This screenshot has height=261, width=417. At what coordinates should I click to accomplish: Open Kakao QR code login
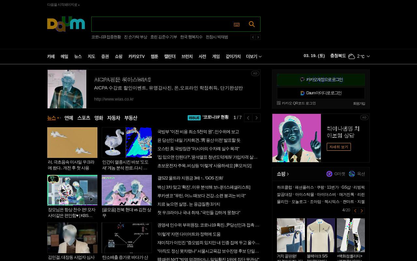point(296,103)
